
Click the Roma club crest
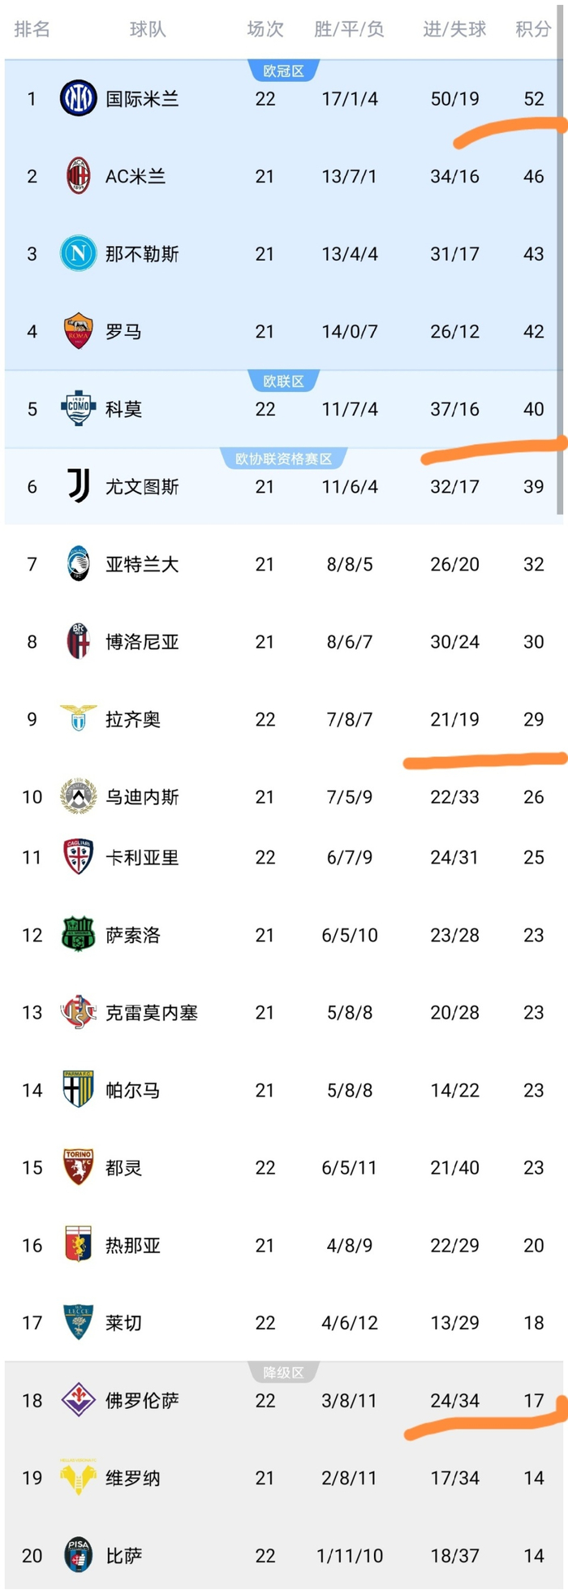pyautogui.click(x=79, y=331)
